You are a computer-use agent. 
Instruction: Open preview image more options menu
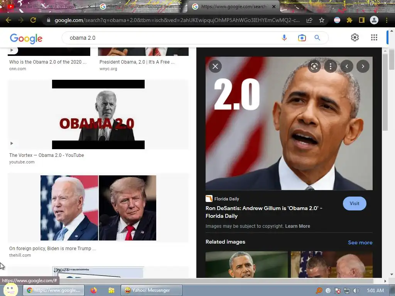point(331,66)
